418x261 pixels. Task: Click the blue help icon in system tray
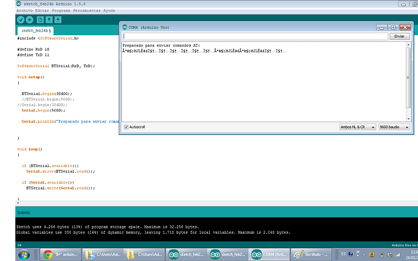[x=351, y=254]
